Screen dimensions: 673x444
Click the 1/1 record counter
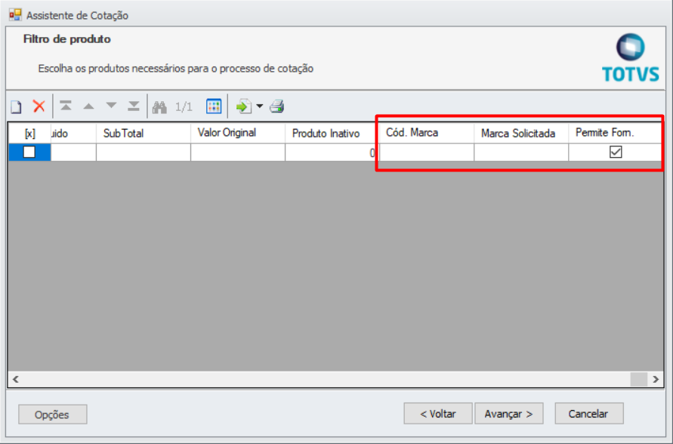(184, 106)
